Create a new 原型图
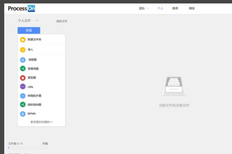232x154 pixels. tap(42, 78)
